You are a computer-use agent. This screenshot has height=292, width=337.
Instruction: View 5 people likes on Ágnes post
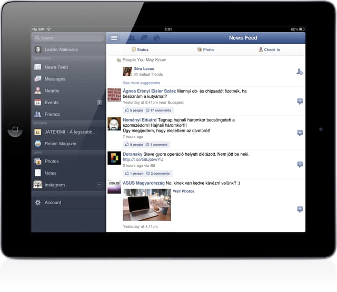pos(134,110)
